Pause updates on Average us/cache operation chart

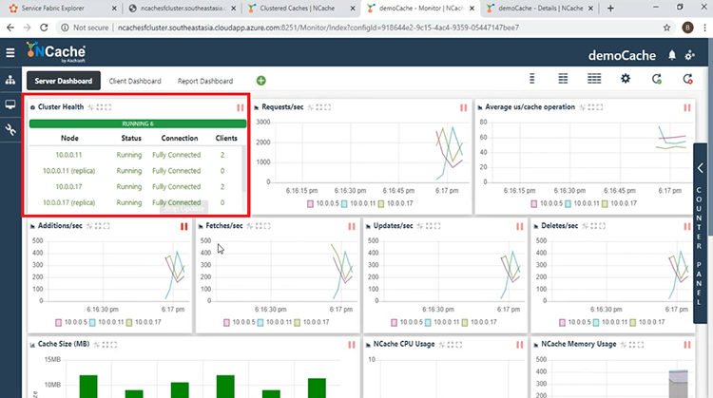[x=687, y=107]
